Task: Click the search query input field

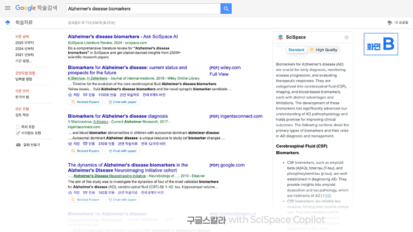Action: tap(143, 9)
